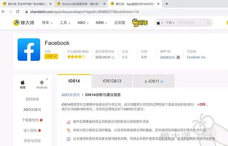The height and width of the screenshot is (146, 228).
Task: Switch to the facebook的搜索结果 browser tab
Action: click(81, 4)
